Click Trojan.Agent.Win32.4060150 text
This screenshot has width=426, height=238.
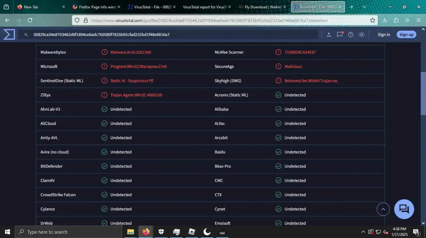point(136,95)
